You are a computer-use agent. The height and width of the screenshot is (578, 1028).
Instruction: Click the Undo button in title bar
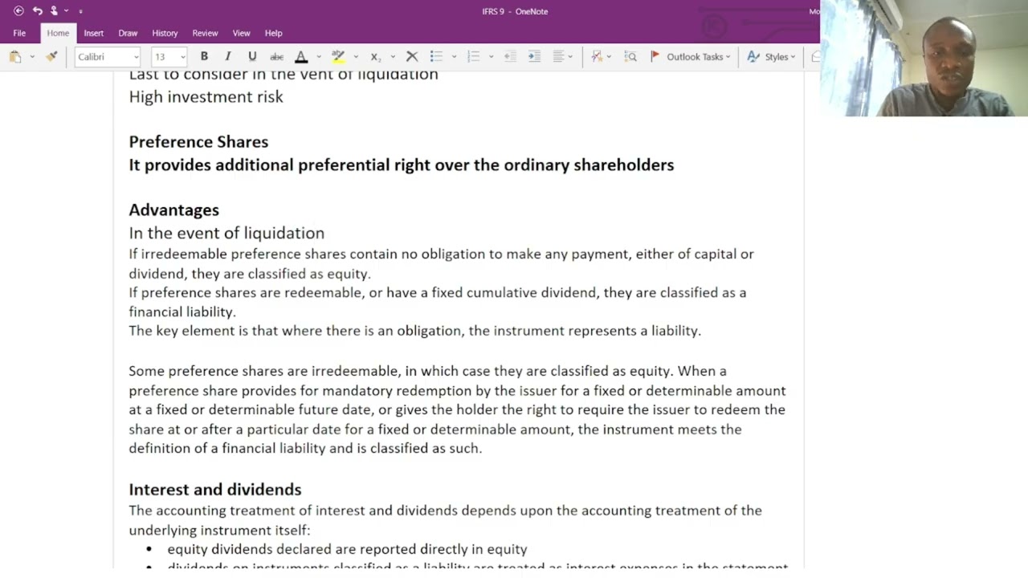(37, 11)
